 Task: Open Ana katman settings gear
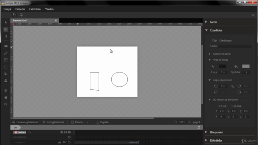[69, 137]
